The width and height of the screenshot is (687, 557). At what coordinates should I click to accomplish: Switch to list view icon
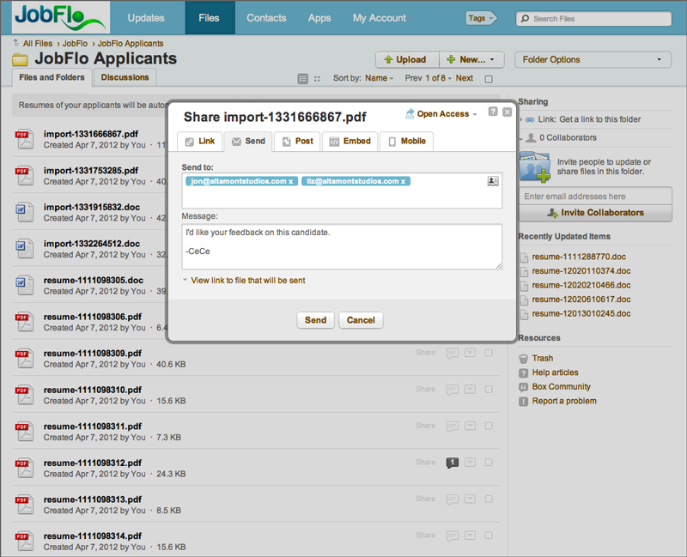pos(303,79)
